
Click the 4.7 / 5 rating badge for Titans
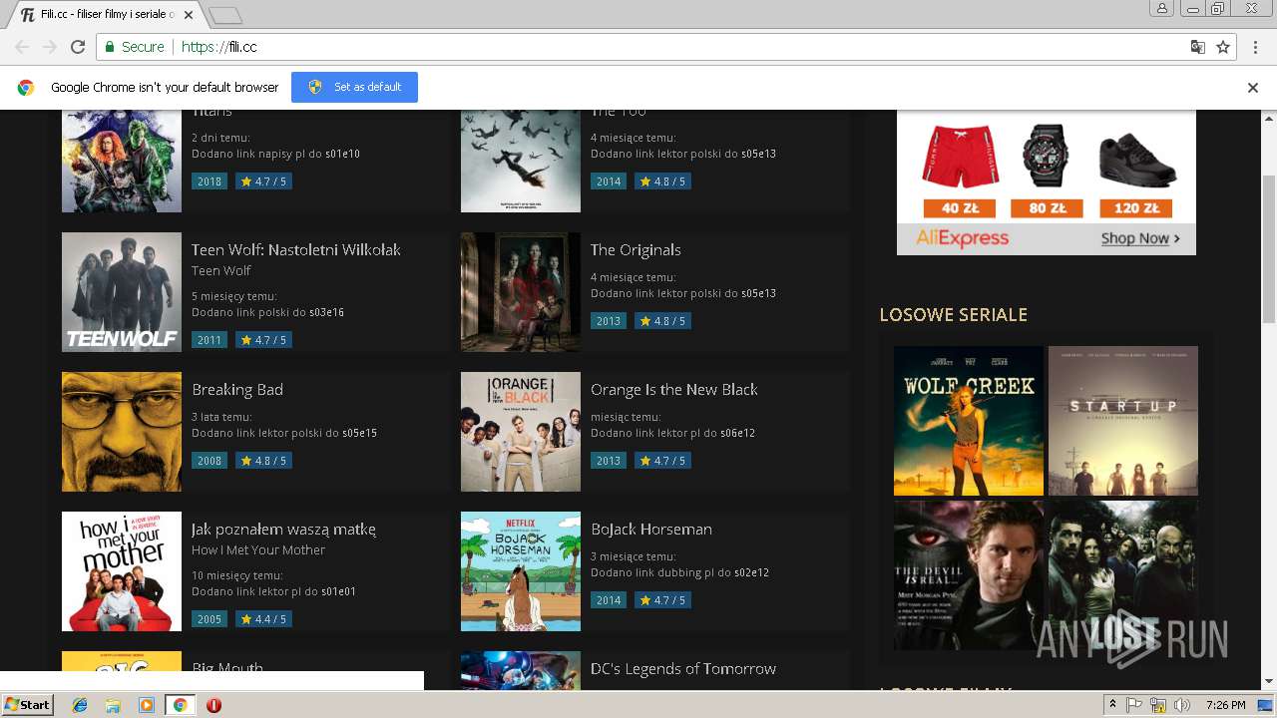(x=263, y=181)
